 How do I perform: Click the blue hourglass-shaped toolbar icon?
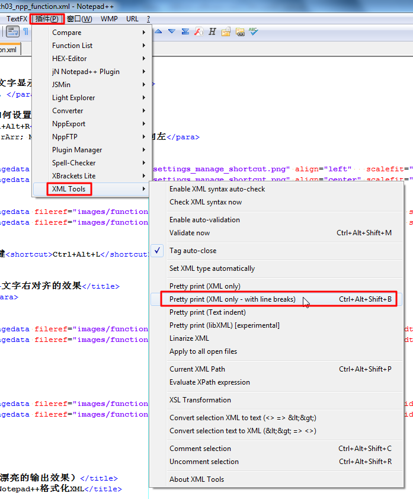(x=185, y=31)
